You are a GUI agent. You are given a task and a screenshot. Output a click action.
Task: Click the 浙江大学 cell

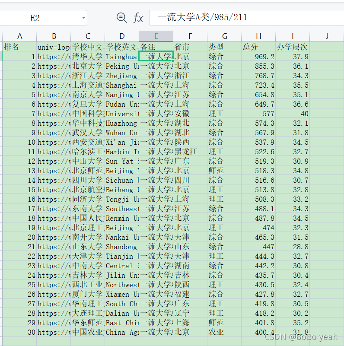[88, 76]
